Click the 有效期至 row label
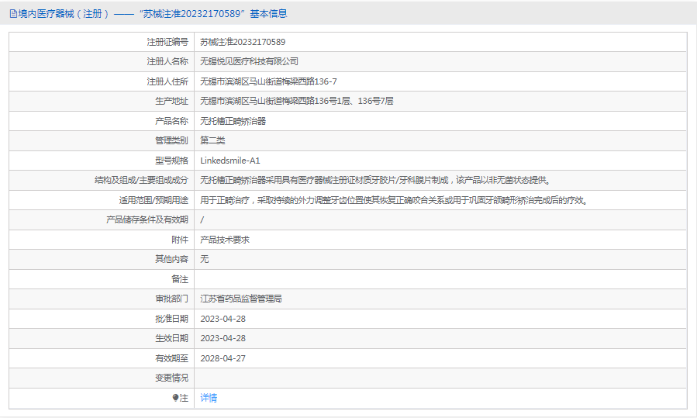 pyautogui.click(x=171, y=358)
